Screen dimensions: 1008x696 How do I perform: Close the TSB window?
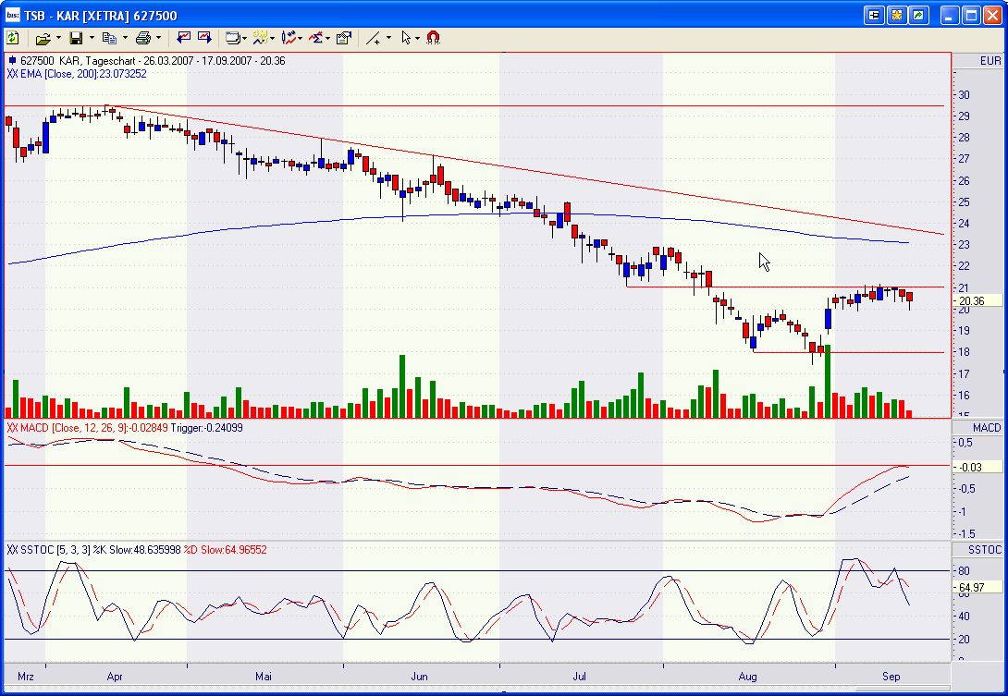(993, 15)
